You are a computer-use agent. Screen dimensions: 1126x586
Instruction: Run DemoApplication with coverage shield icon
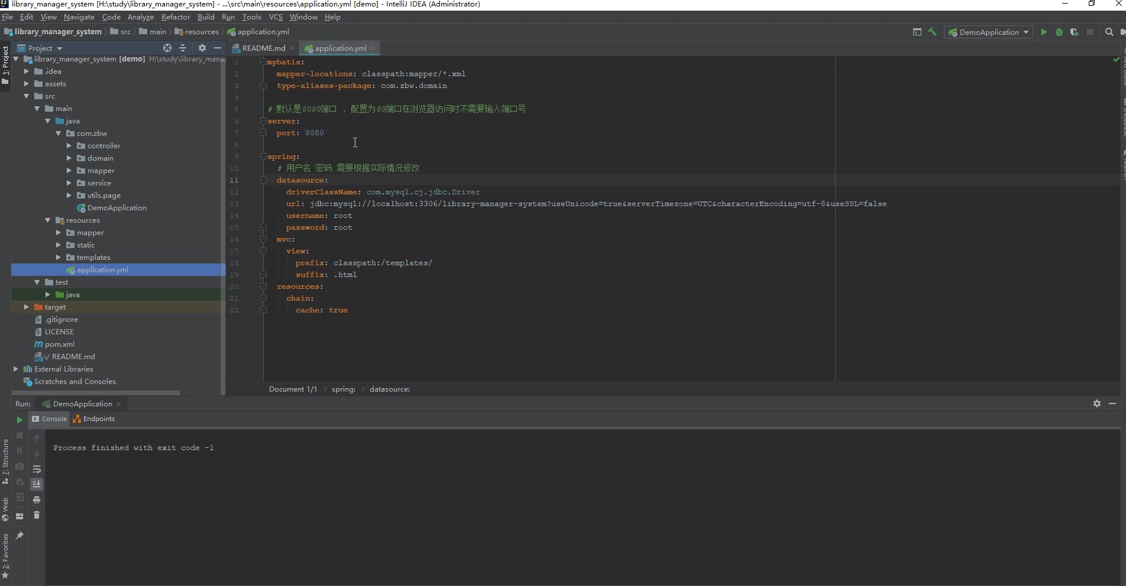(1075, 32)
